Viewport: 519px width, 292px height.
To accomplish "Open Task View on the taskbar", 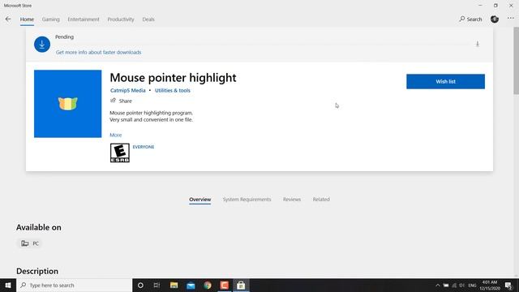I will coord(157,285).
